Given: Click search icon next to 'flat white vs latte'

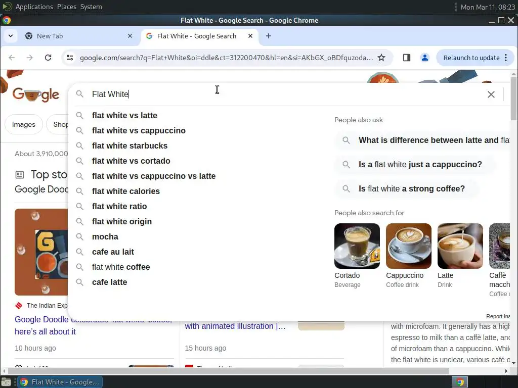Looking at the screenshot, I should [79, 116].
